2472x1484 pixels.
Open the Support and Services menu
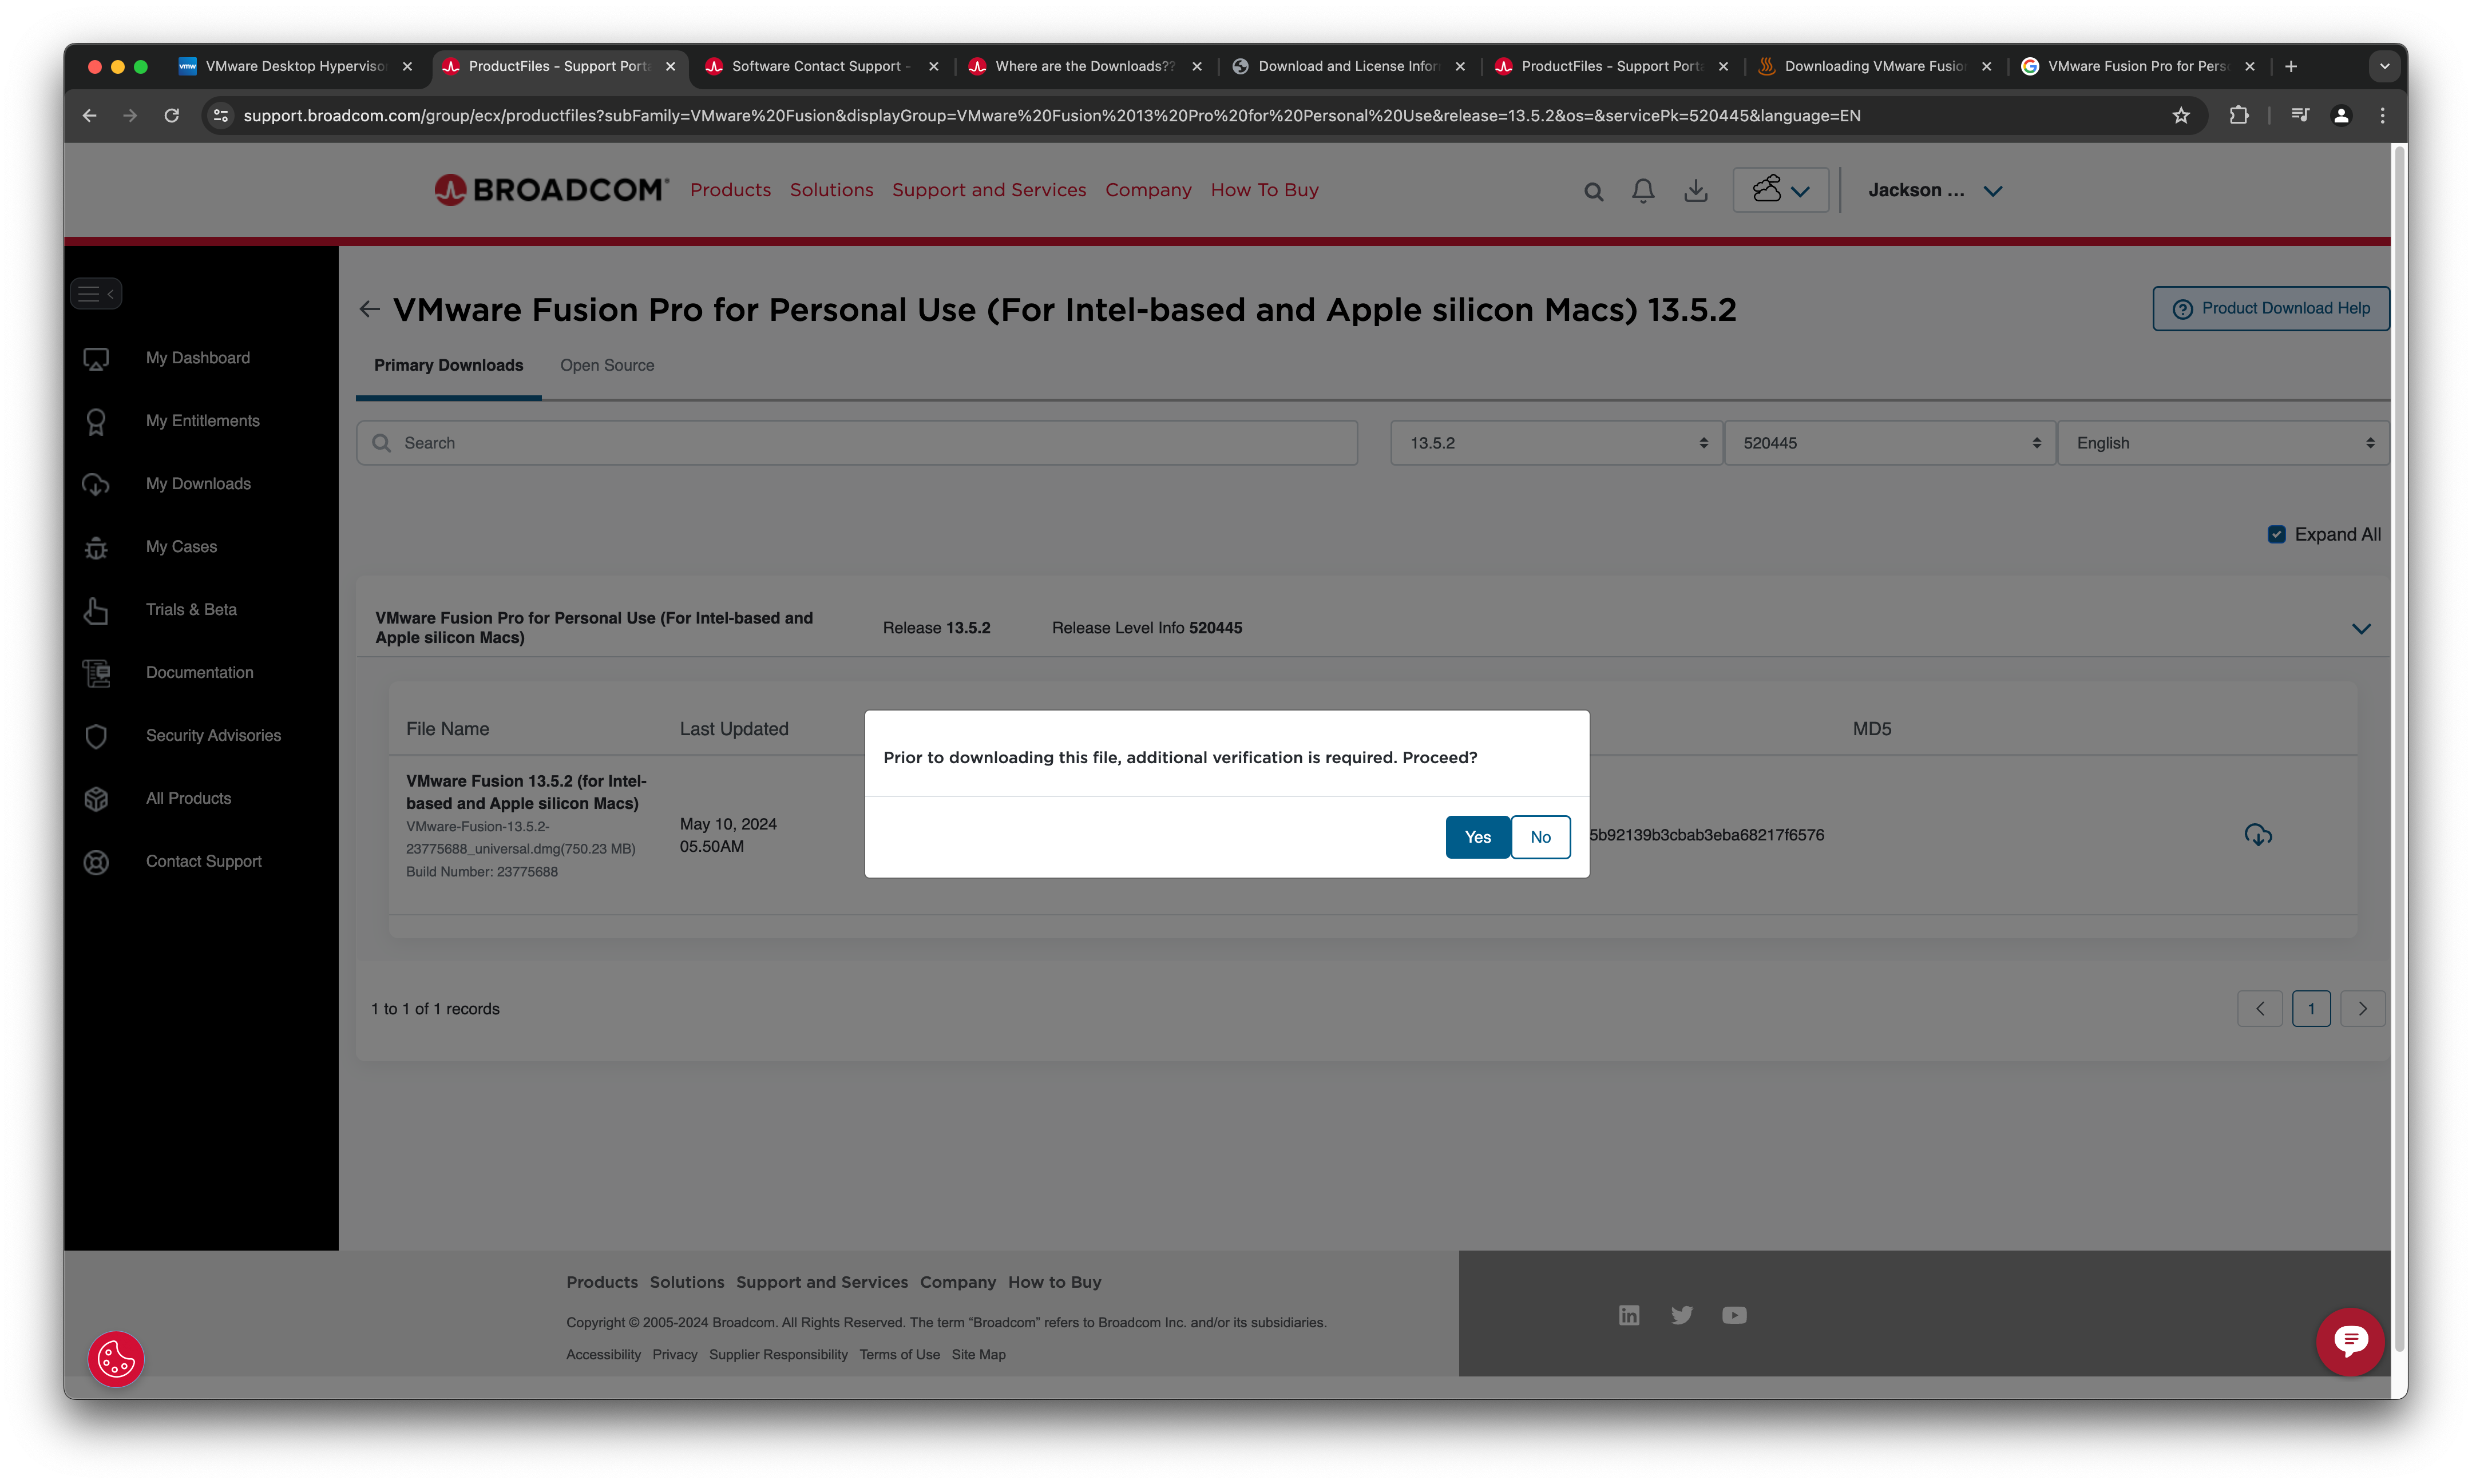tap(988, 190)
